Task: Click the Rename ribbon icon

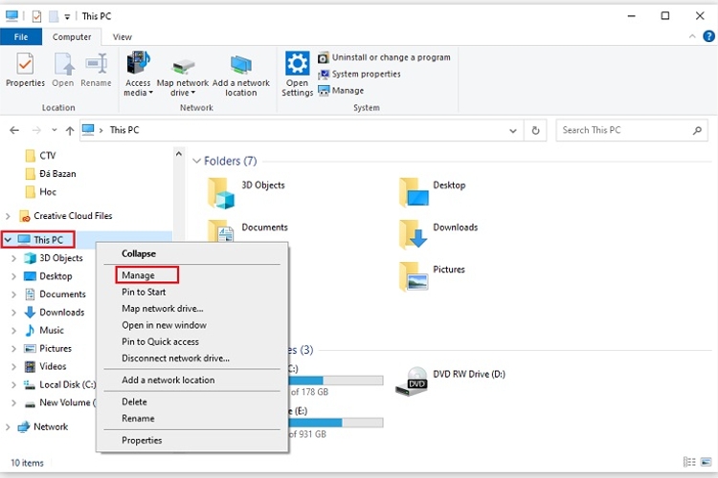Action: click(x=96, y=70)
